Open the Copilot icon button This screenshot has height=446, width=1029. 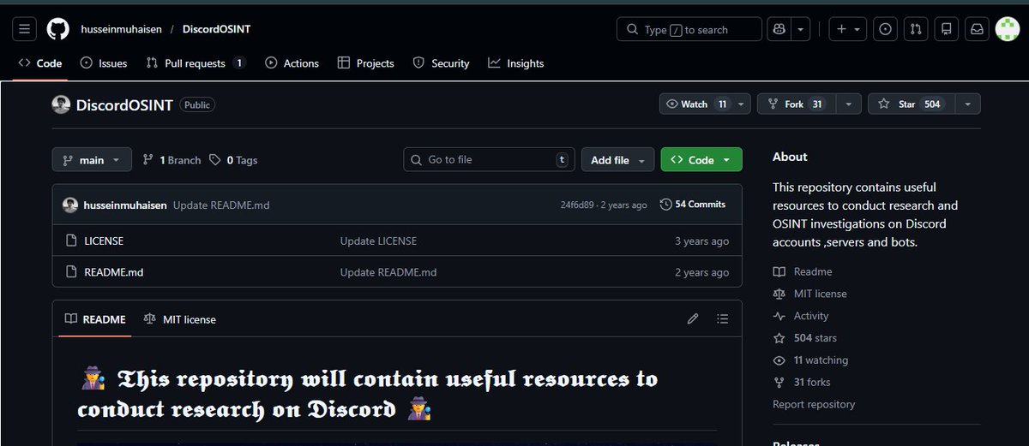coord(779,29)
